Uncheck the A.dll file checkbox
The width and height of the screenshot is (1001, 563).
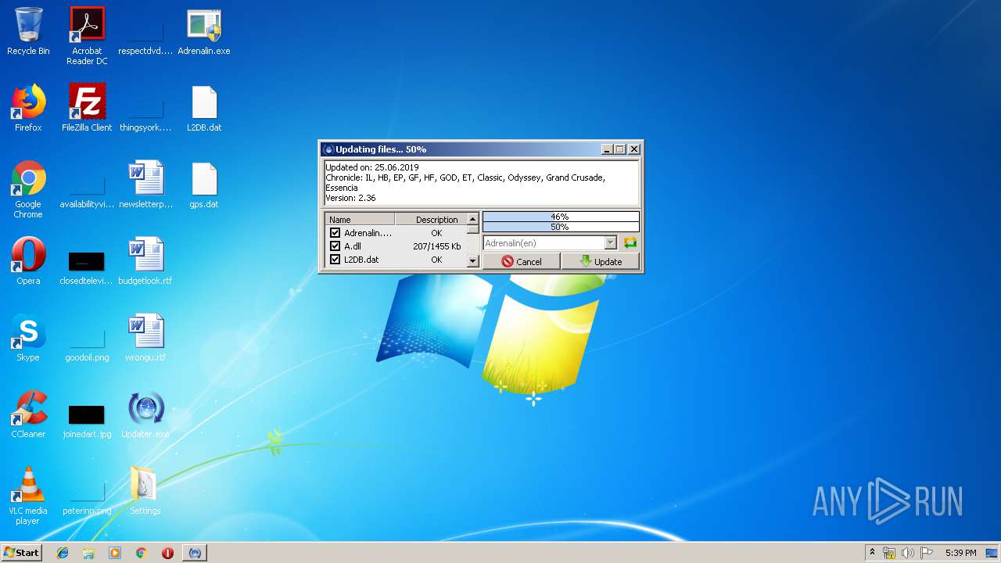point(335,246)
